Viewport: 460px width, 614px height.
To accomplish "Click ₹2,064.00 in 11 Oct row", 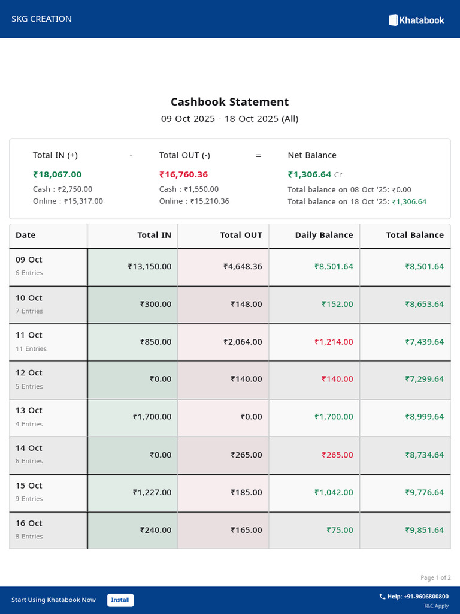I will point(243,342).
